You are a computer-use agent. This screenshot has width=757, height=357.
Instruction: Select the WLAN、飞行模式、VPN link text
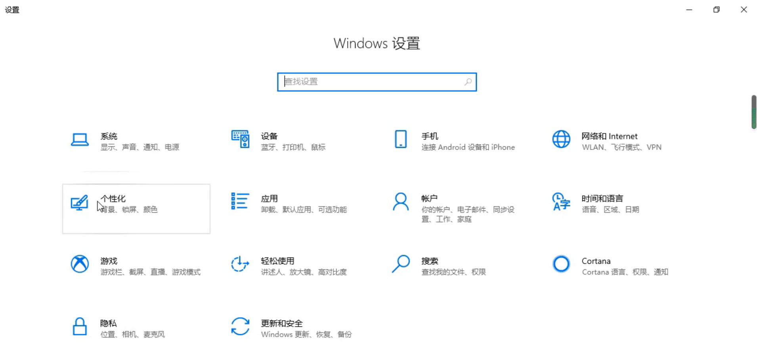point(622,147)
